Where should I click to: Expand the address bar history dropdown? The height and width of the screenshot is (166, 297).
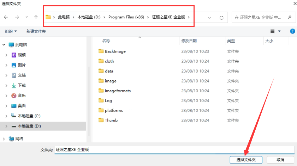[210, 17]
